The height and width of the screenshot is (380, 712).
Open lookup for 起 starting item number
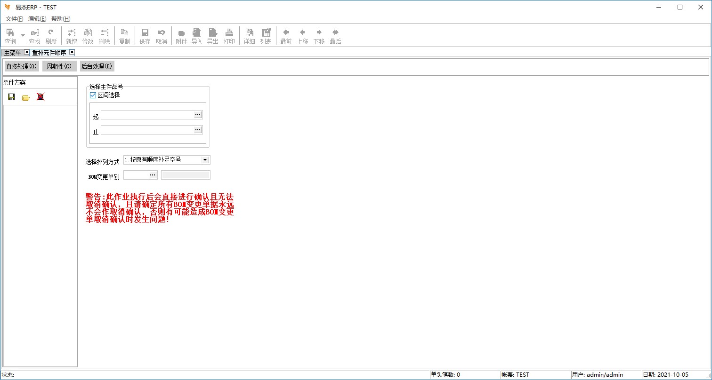click(198, 115)
